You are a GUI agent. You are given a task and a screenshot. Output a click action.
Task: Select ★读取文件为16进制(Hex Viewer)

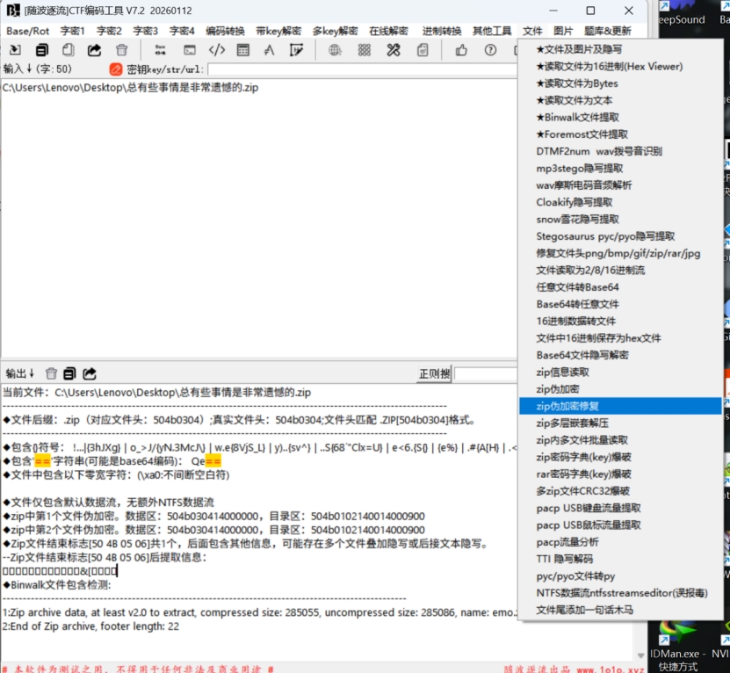pyautogui.click(x=620, y=66)
